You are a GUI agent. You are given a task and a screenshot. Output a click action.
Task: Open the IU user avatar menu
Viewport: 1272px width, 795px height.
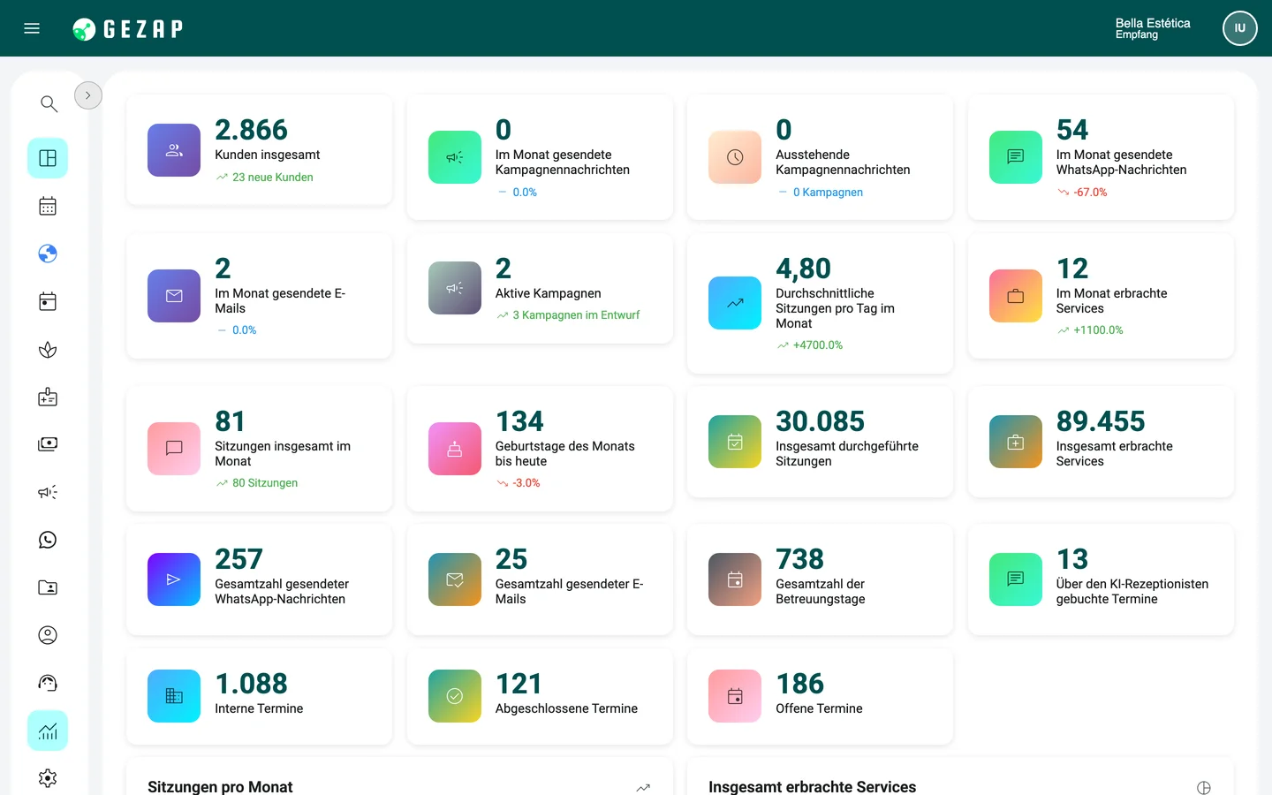pos(1239,28)
